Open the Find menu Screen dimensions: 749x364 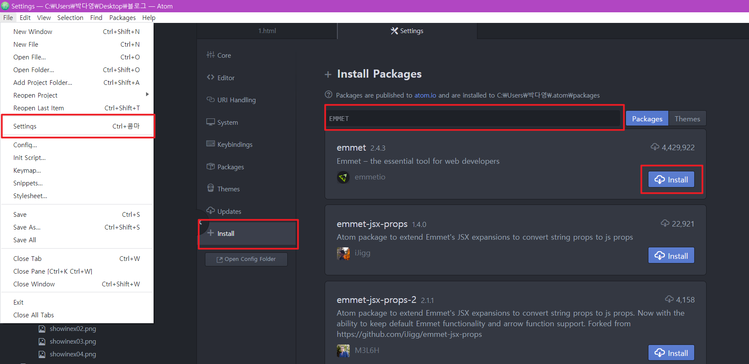point(96,17)
